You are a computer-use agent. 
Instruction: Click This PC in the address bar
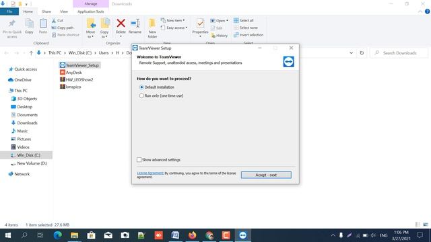(55, 53)
